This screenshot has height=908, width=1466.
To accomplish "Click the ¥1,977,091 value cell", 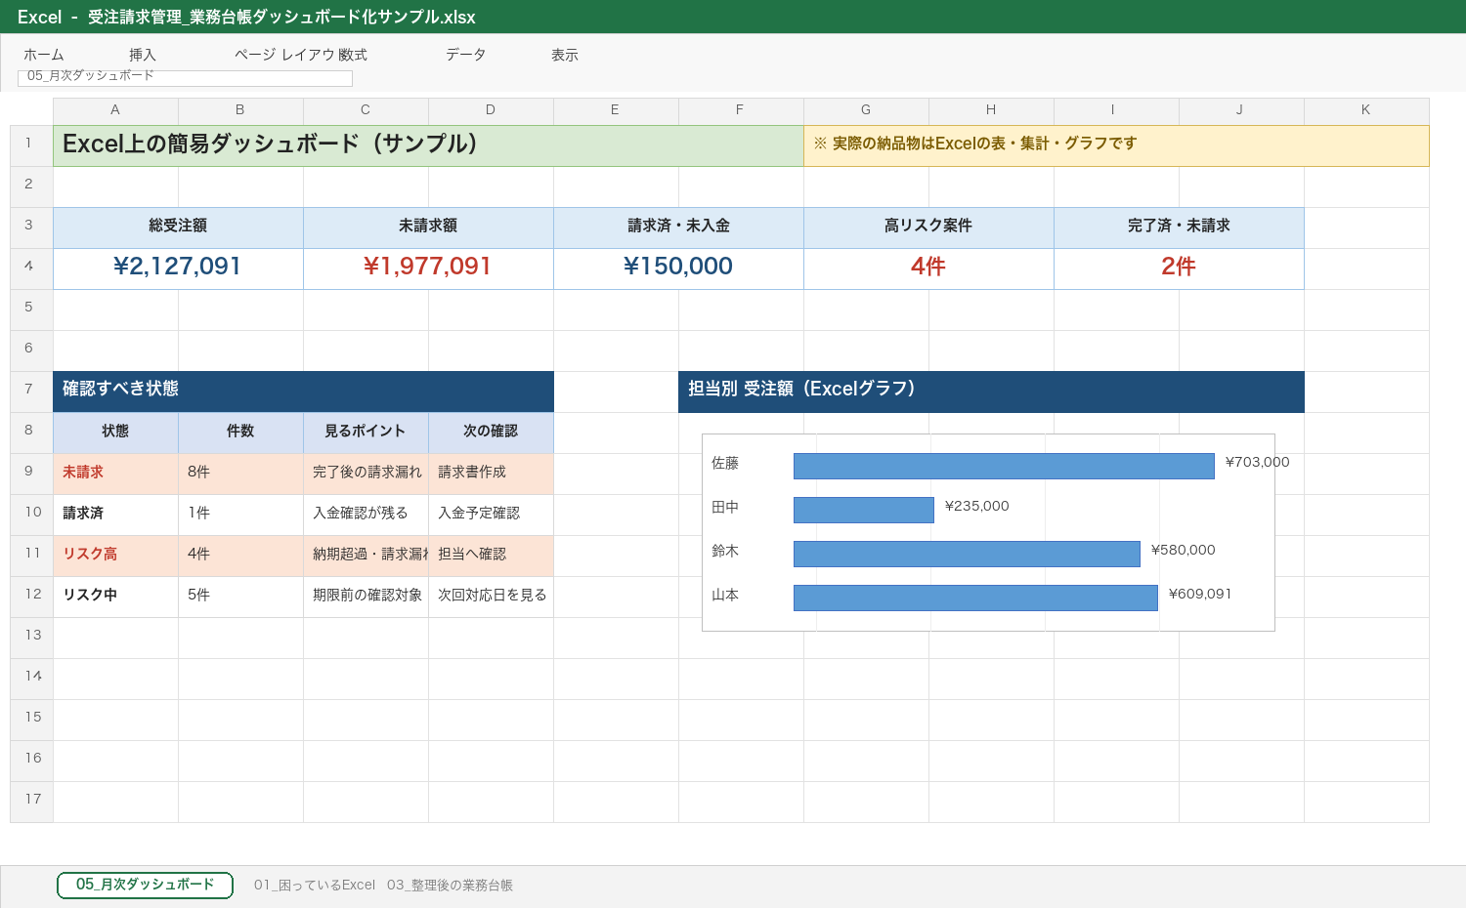I will pyautogui.click(x=428, y=268).
